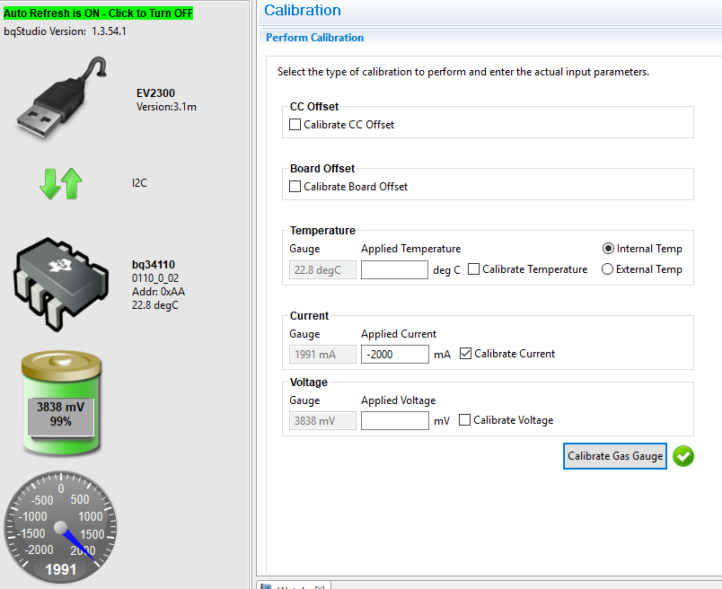Click the 0110_0_02 firmware text
This screenshot has width=722, height=589.
[x=155, y=278]
